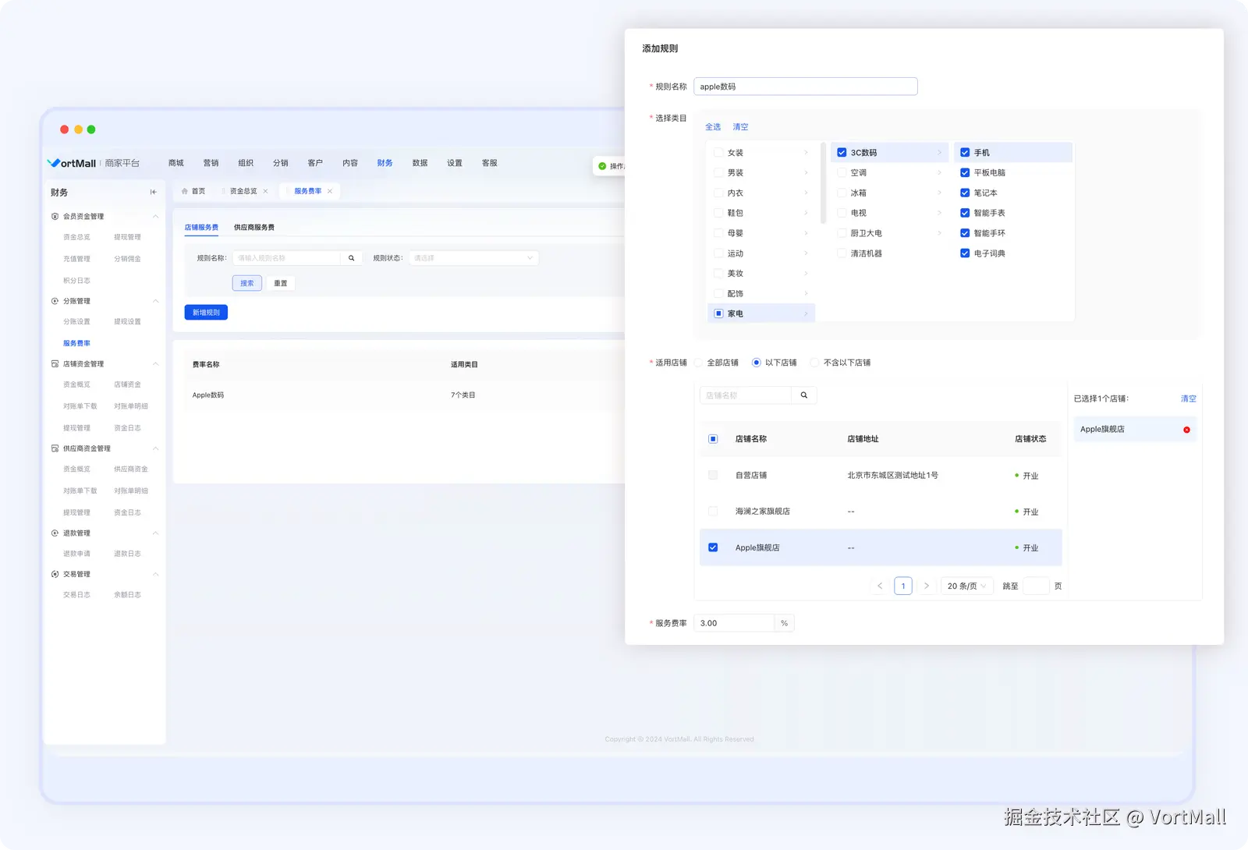Remove Apple旗舰店 with the red delete icon
This screenshot has width=1248, height=850.
point(1186,430)
